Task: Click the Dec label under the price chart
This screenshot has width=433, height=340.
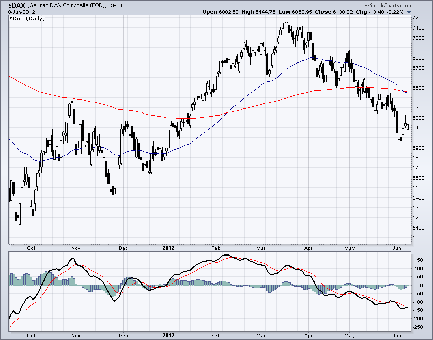Action: click(123, 248)
